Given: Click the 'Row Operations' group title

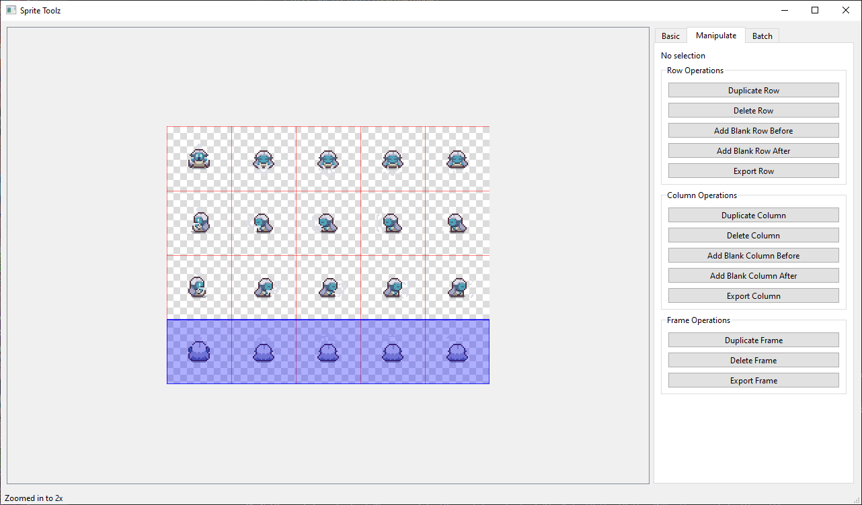Looking at the screenshot, I should click(695, 71).
